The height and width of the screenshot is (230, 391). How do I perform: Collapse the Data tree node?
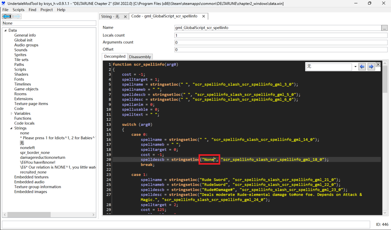pyautogui.click(x=5, y=31)
